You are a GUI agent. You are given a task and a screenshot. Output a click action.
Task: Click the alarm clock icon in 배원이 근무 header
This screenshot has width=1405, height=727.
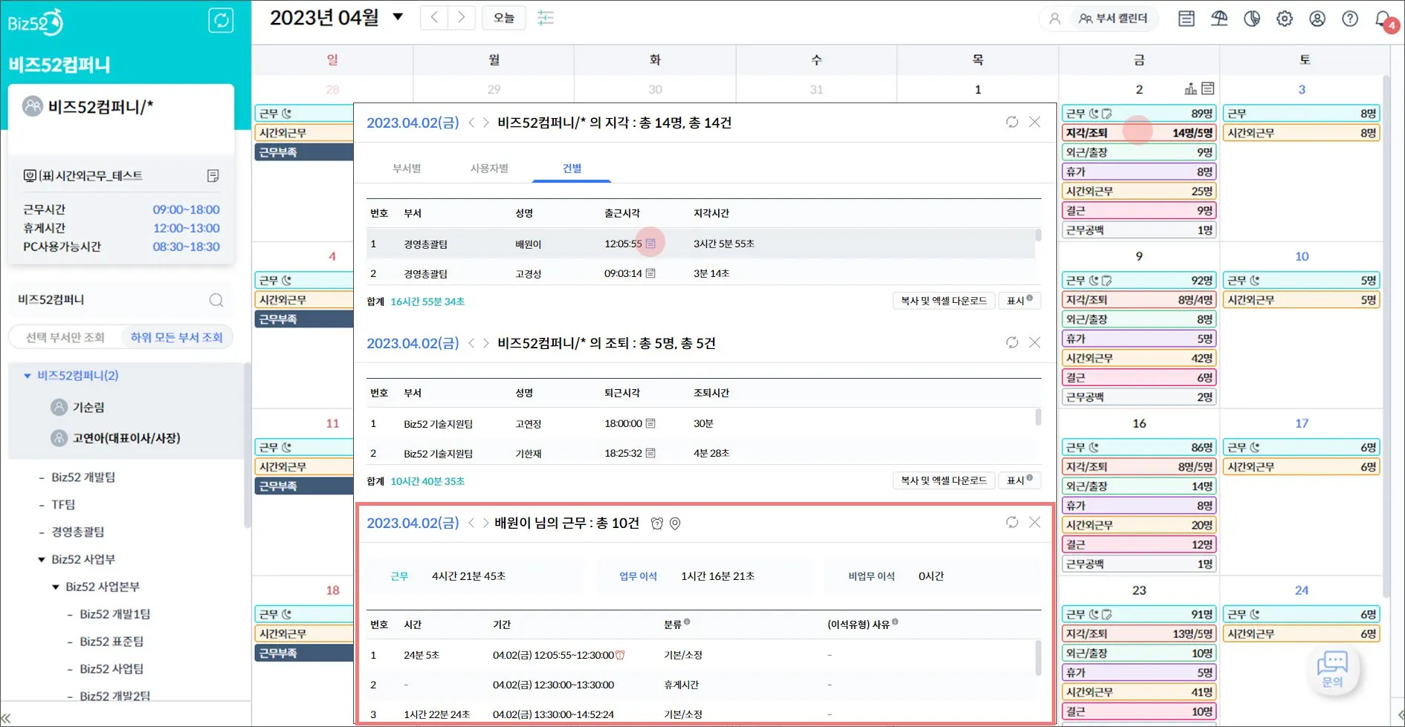point(656,524)
